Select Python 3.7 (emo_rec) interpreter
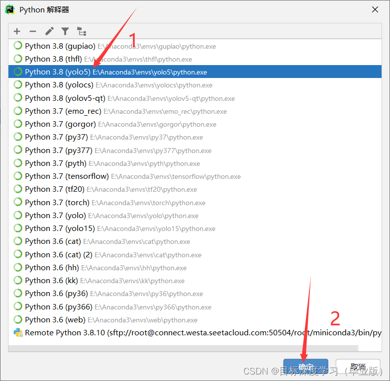 (195, 111)
